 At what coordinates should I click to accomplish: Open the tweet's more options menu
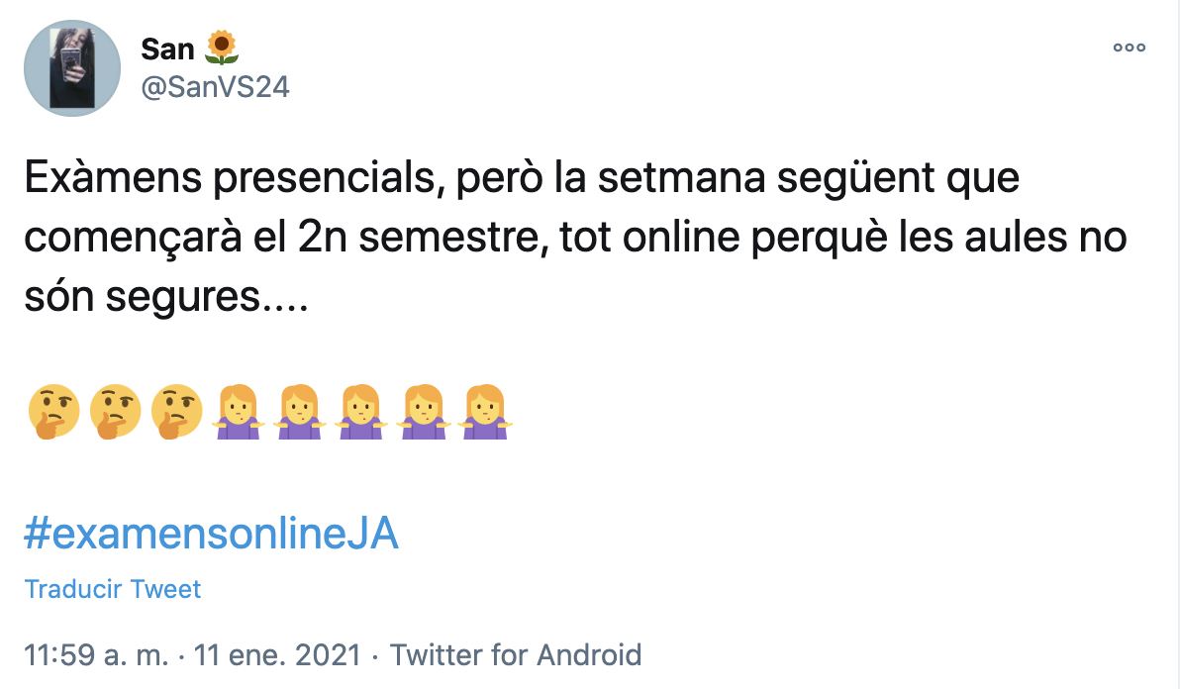(1129, 47)
